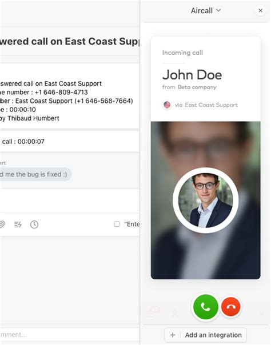The image size is (271, 345).
Task: Click the Beta company label
Action: [x=197, y=87]
